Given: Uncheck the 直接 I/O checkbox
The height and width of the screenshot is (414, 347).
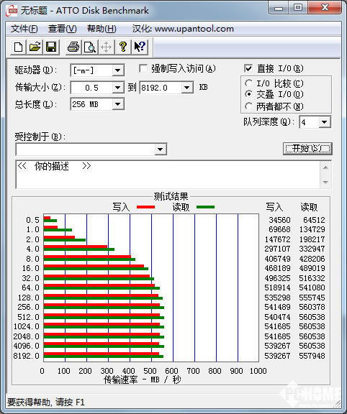Looking at the screenshot, I should [x=248, y=69].
